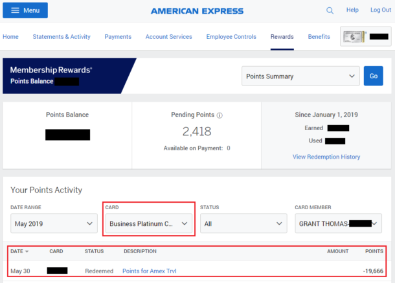Click the blue Go button

click(374, 76)
